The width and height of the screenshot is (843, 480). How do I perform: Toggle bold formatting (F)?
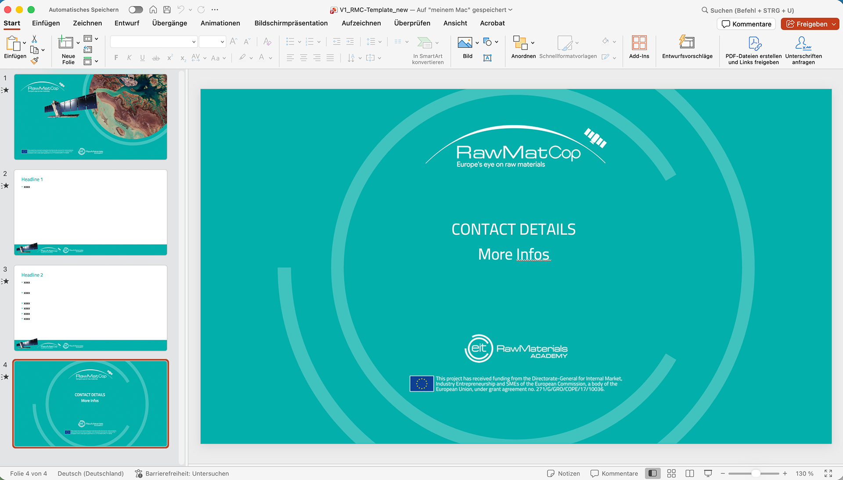(116, 58)
